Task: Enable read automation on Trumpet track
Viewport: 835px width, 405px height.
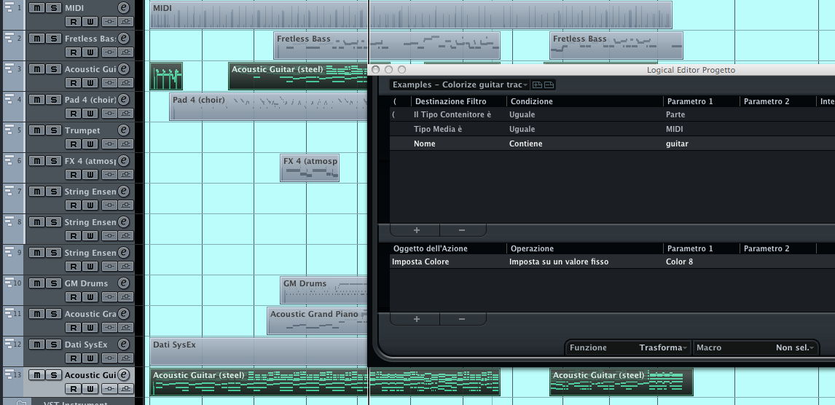Action: [74, 143]
